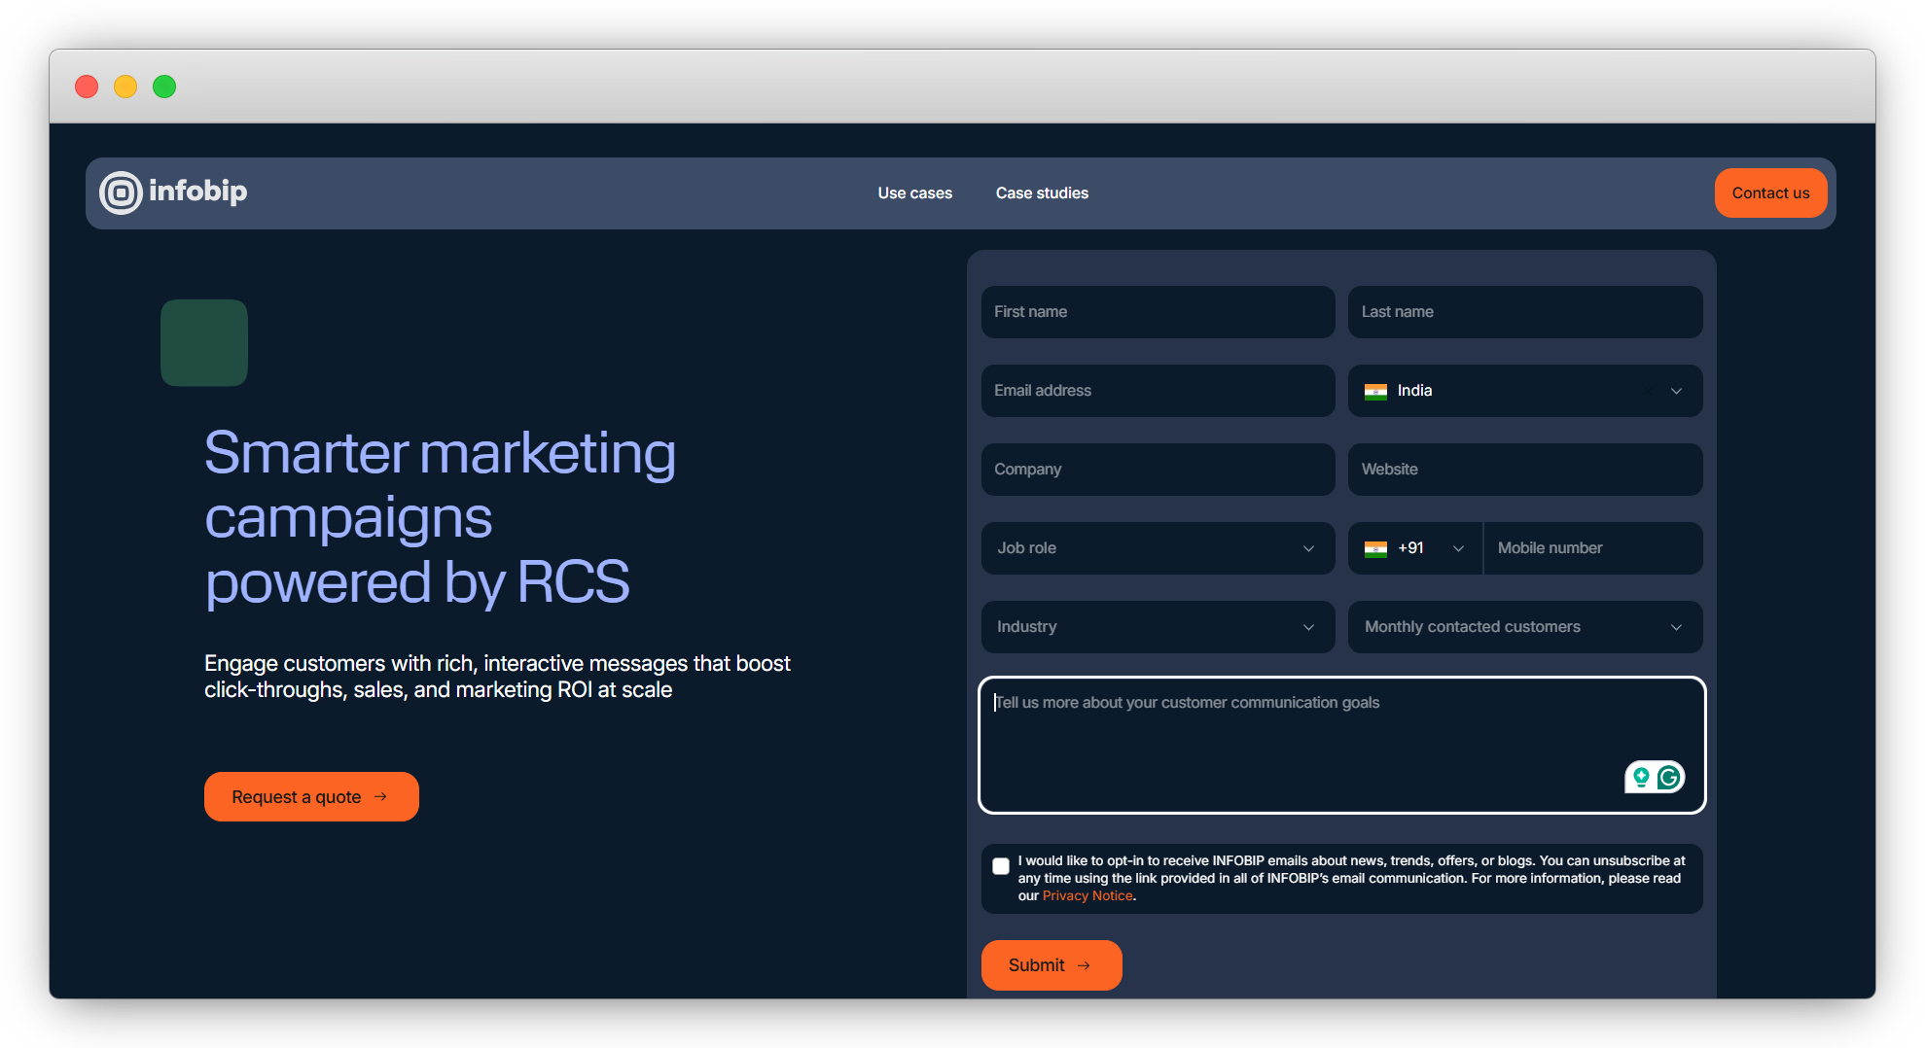Go to Case studies in the navbar
This screenshot has width=1925, height=1048.
coord(1042,192)
